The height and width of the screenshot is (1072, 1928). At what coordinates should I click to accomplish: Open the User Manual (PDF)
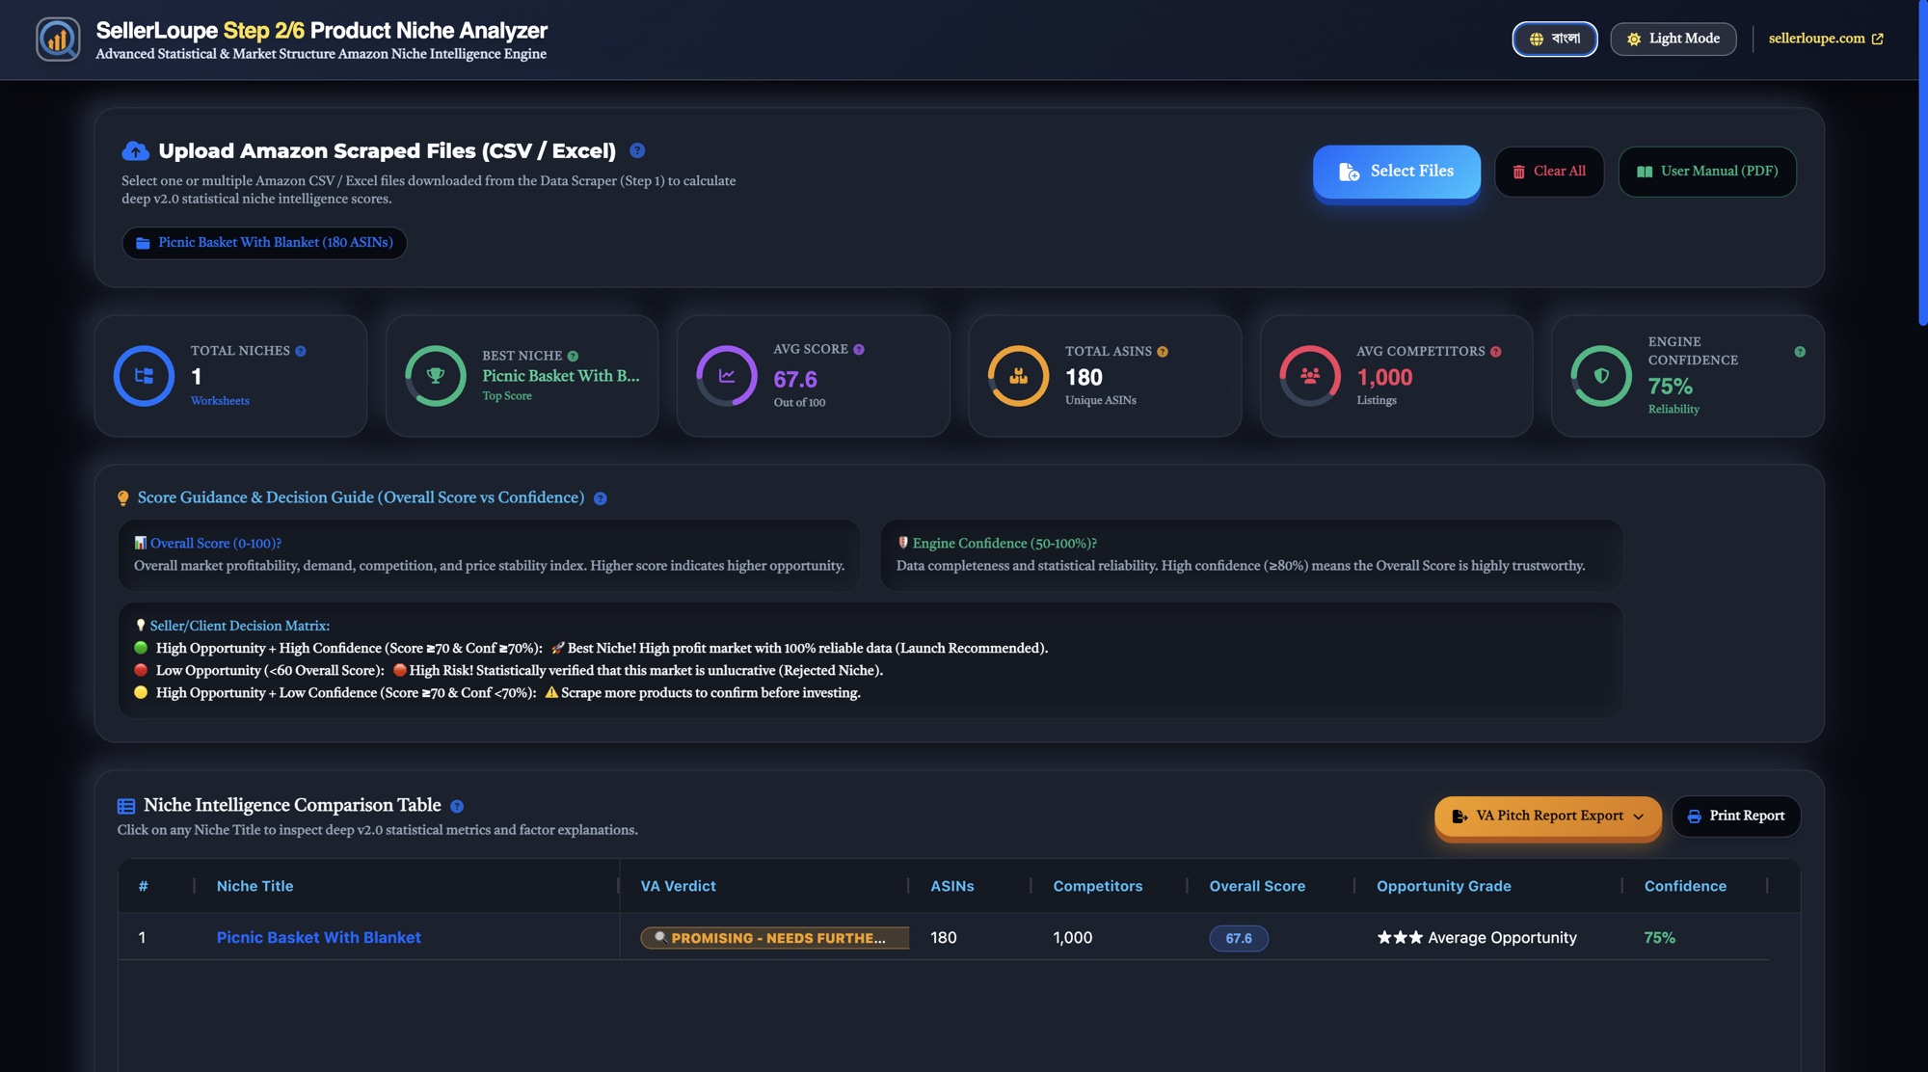[x=1706, y=172]
